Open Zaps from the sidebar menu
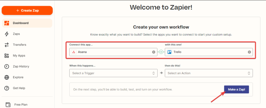Screen dimensions: 266x108 pos(16,34)
